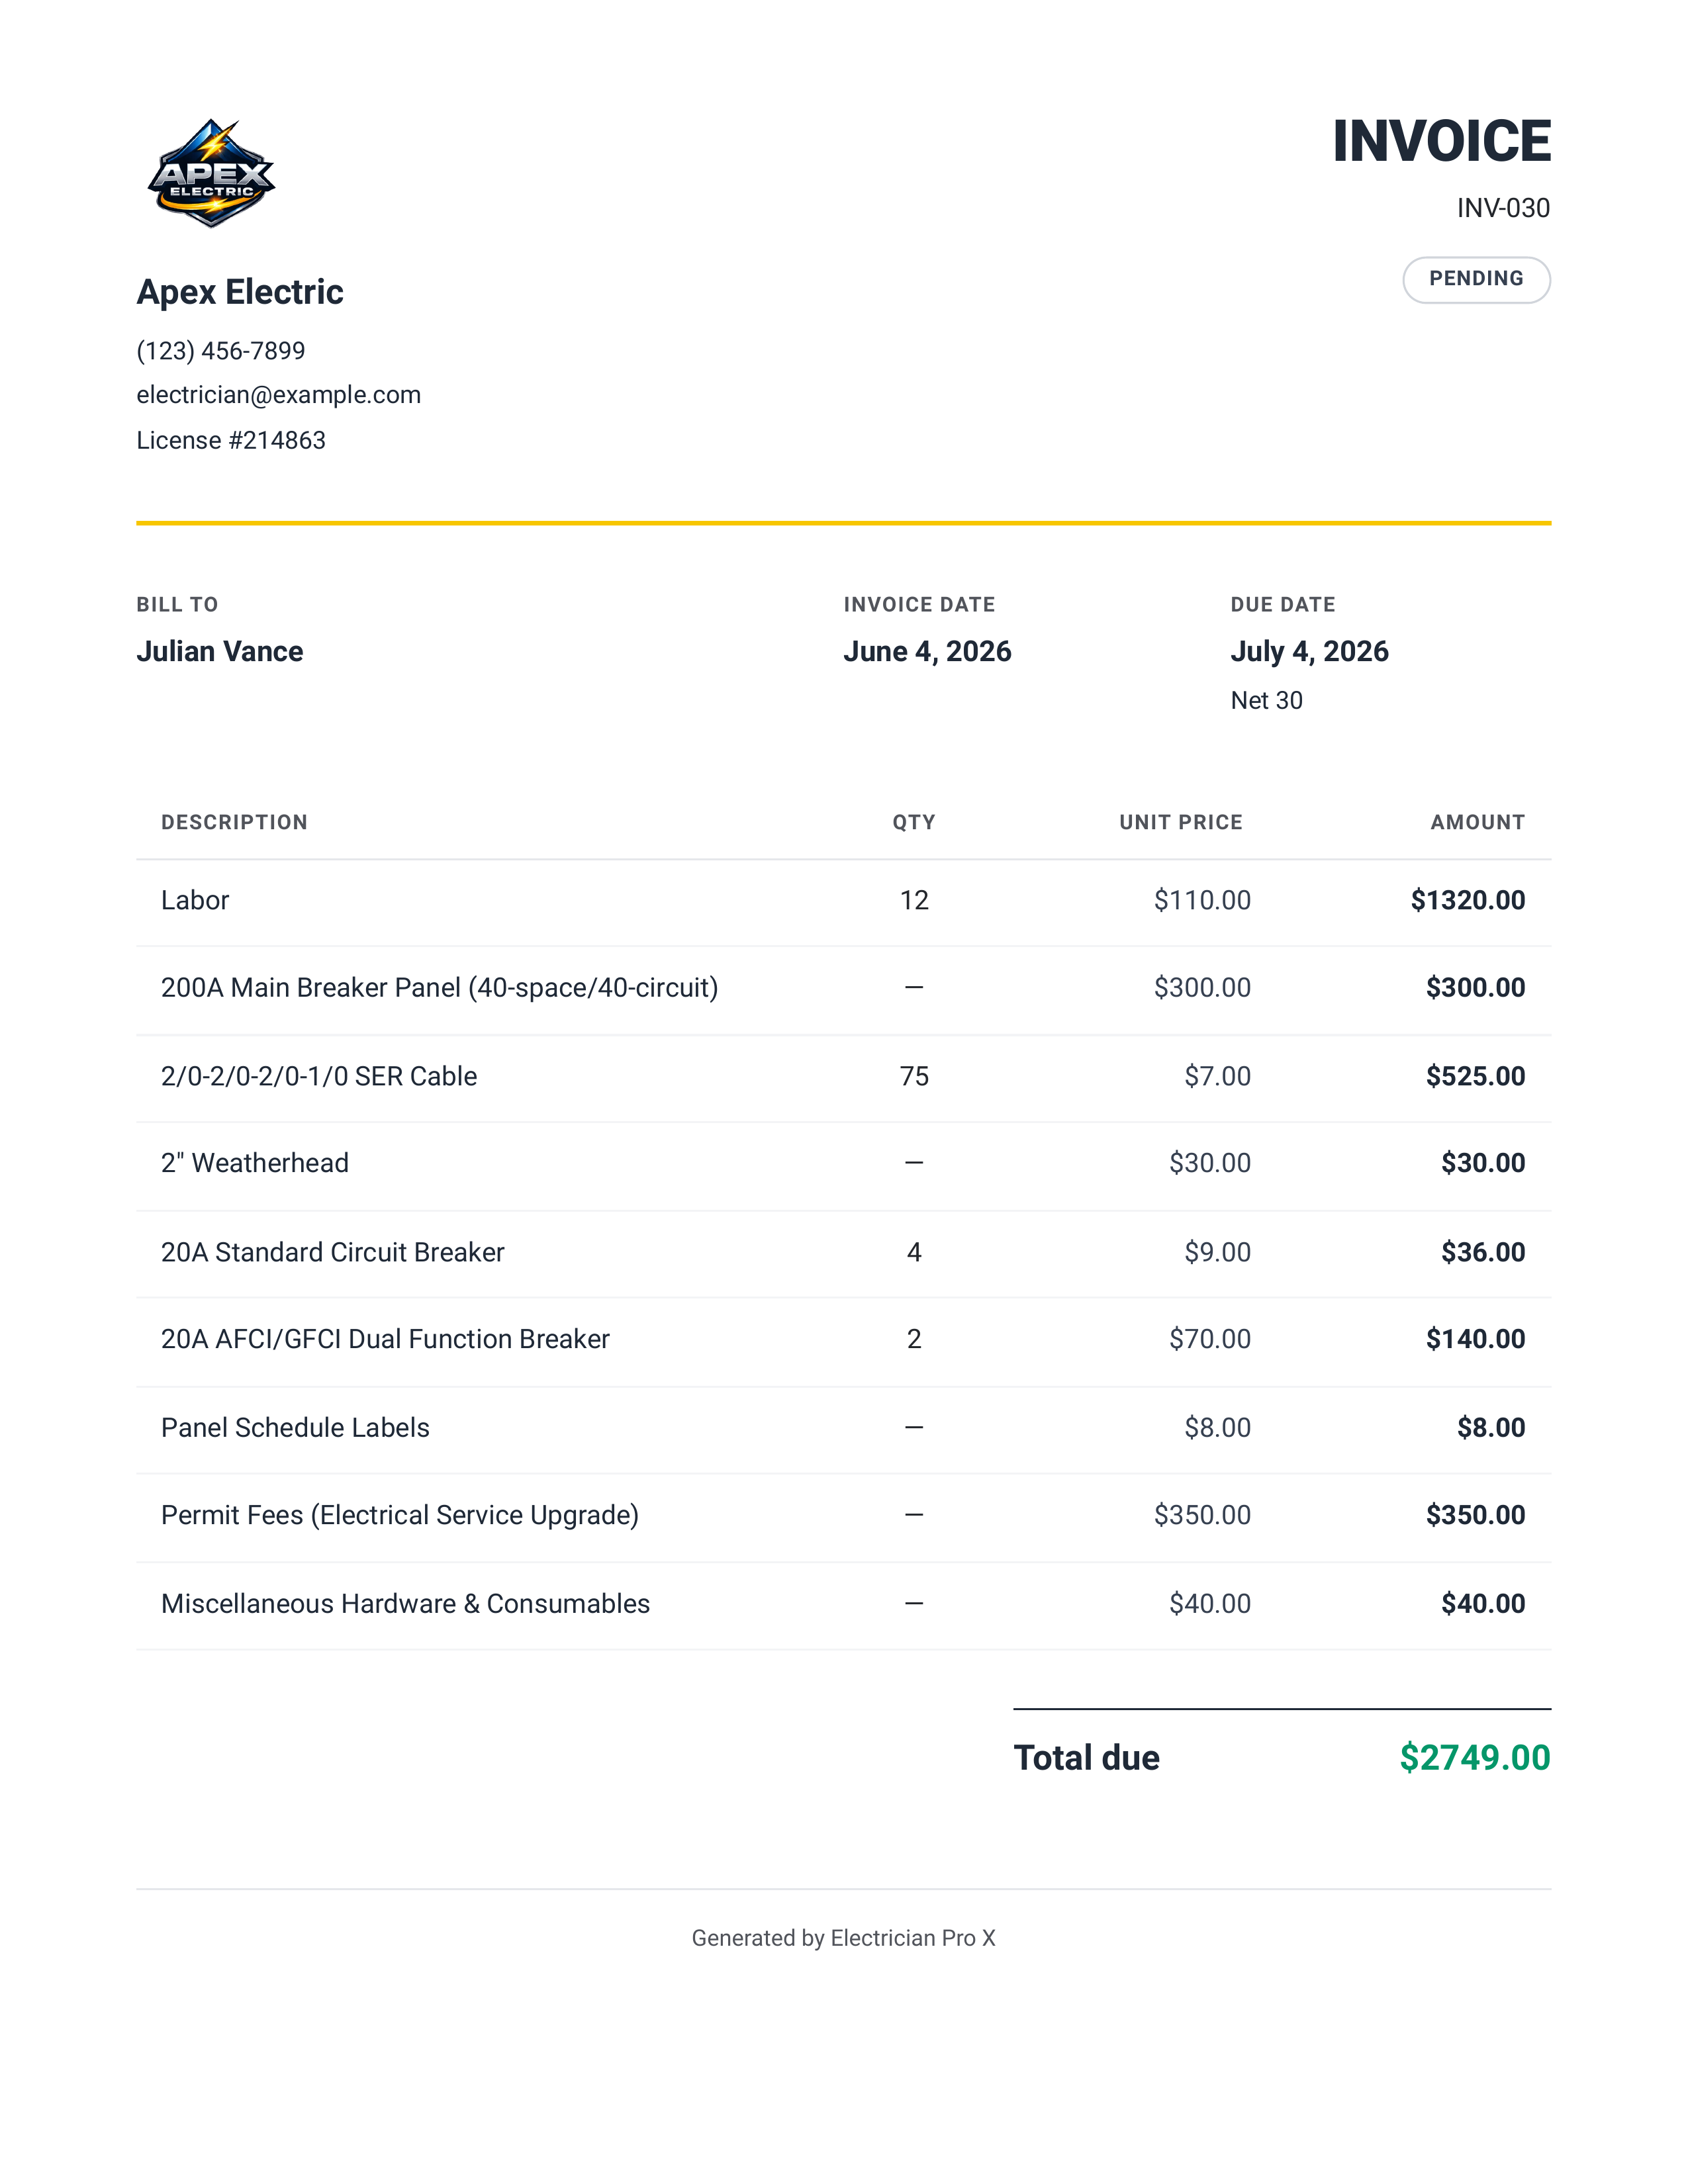Image resolution: width=1688 pixels, height=2184 pixels.
Task: Click the SER Cable amount $525.00
Action: pos(1475,1076)
